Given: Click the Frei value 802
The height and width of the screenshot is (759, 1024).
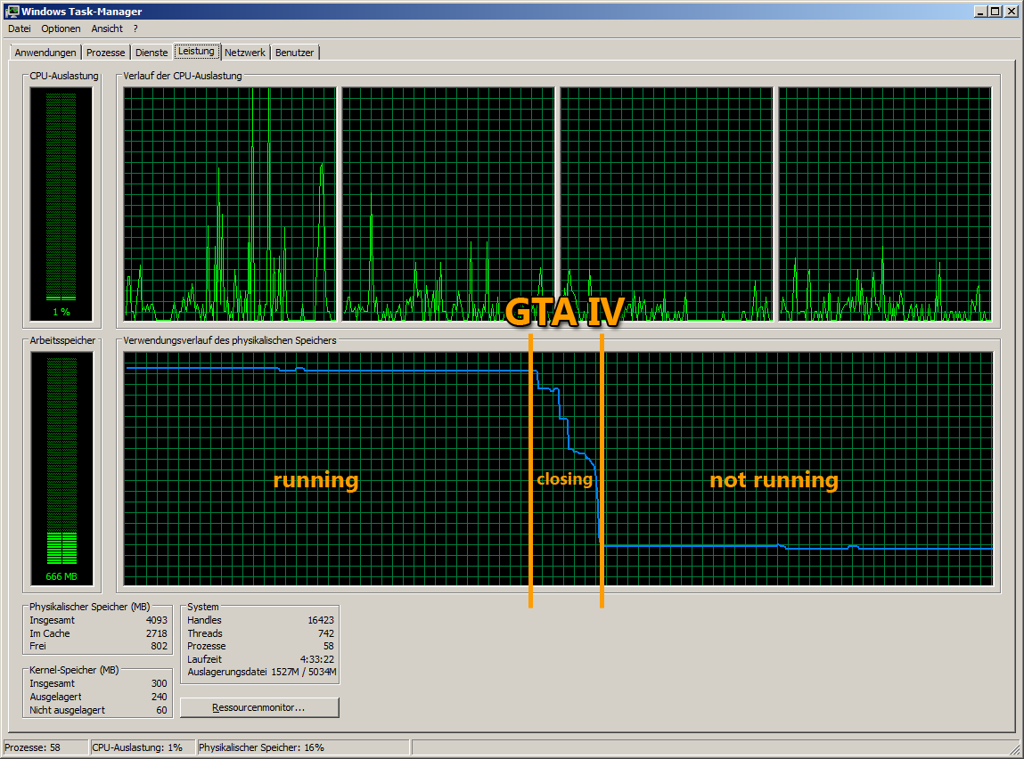Looking at the screenshot, I should coord(160,646).
